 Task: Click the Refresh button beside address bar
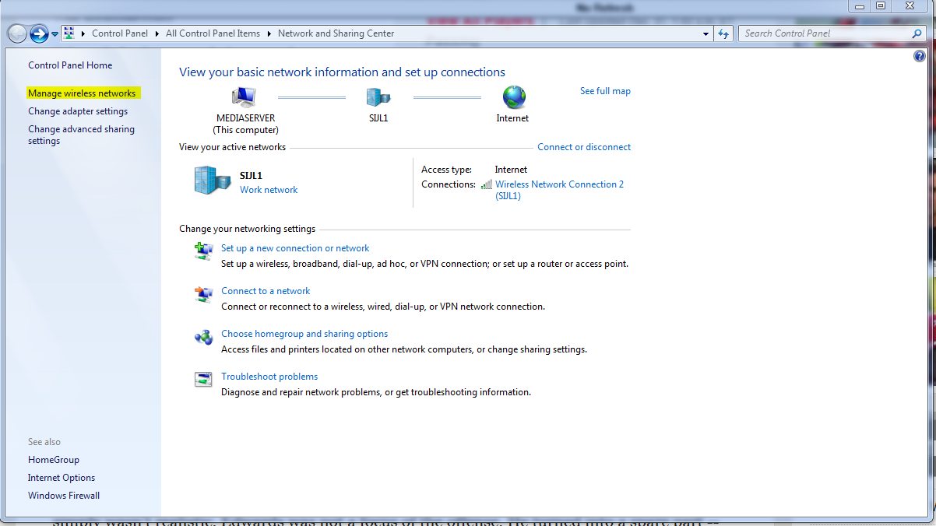tap(723, 33)
